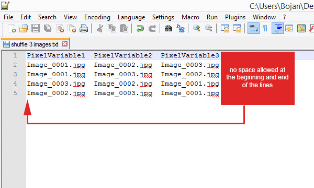This screenshot has height=188, width=314.
Task: Click PixelVariable1 header text
Action: pyautogui.click(x=56, y=55)
